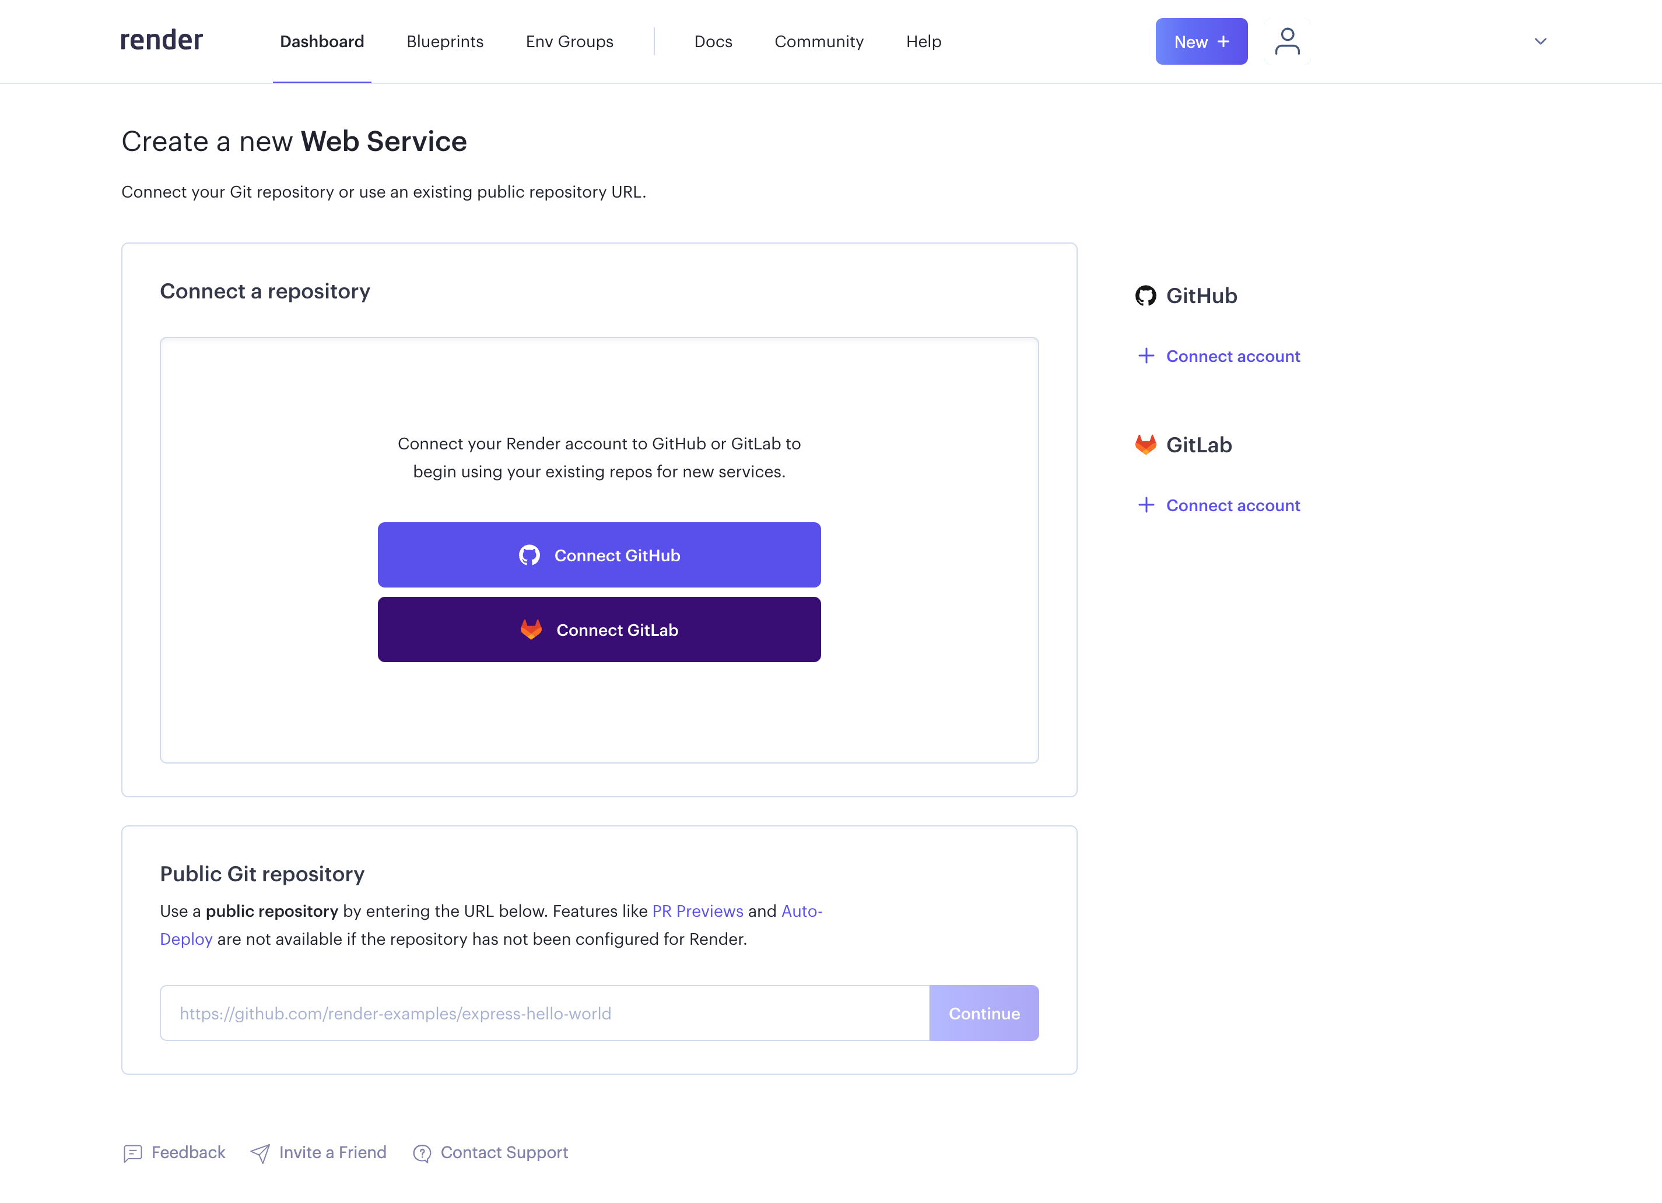Image resolution: width=1662 pixels, height=1203 pixels.
Task: Click the public repository URL input field
Action: coord(544,1012)
